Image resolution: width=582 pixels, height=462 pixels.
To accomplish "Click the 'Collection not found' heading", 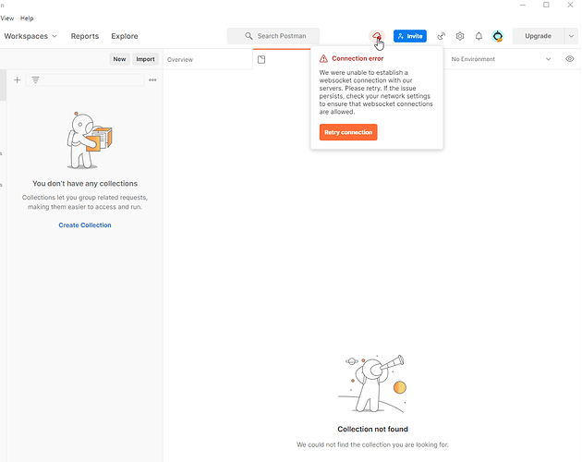I will click(x=372, y=430).
